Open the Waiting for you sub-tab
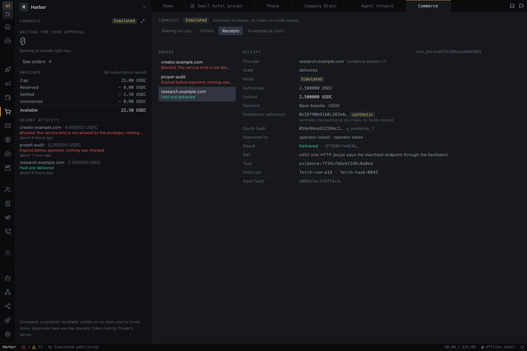Viewport: 527px width, 351px height. (x=177, y=31)
